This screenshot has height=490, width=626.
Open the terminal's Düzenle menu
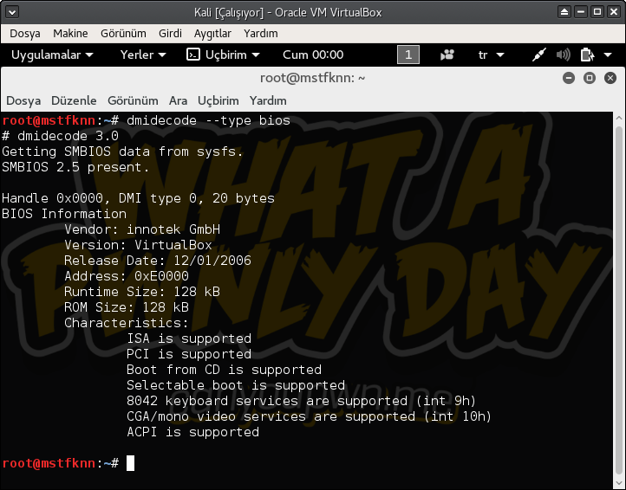(x=74, y=100)
